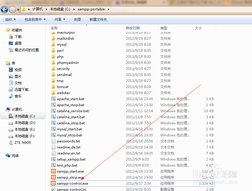
Task: Select 收藏夹 star icon in sidebar
Action: [x=8, y=30]
